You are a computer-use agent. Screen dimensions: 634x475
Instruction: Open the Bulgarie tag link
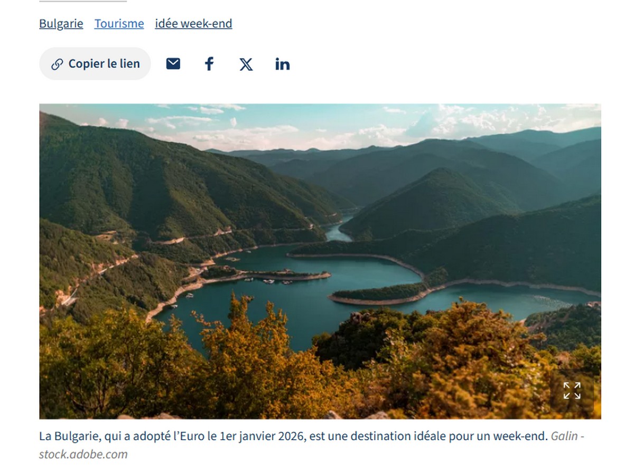pyautogui.click(x=61, y=24)
